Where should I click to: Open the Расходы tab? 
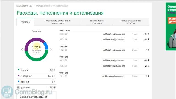pyautogui.click(x=25, y=22)
